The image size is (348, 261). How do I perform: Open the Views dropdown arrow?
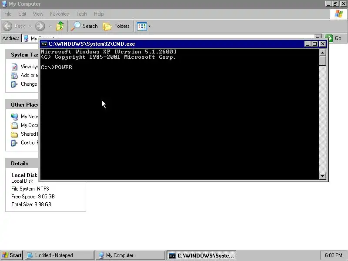(x=149, y=27)
